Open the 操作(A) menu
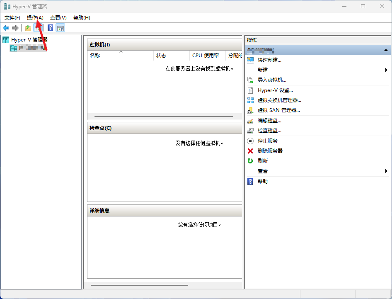 (x=35, y=18)
